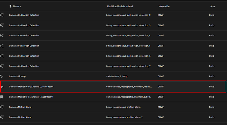The height and width of the screenshot is (125, 227).
Task: Select the Camaras IR lamp row
Action: click(x=113, y=76)
